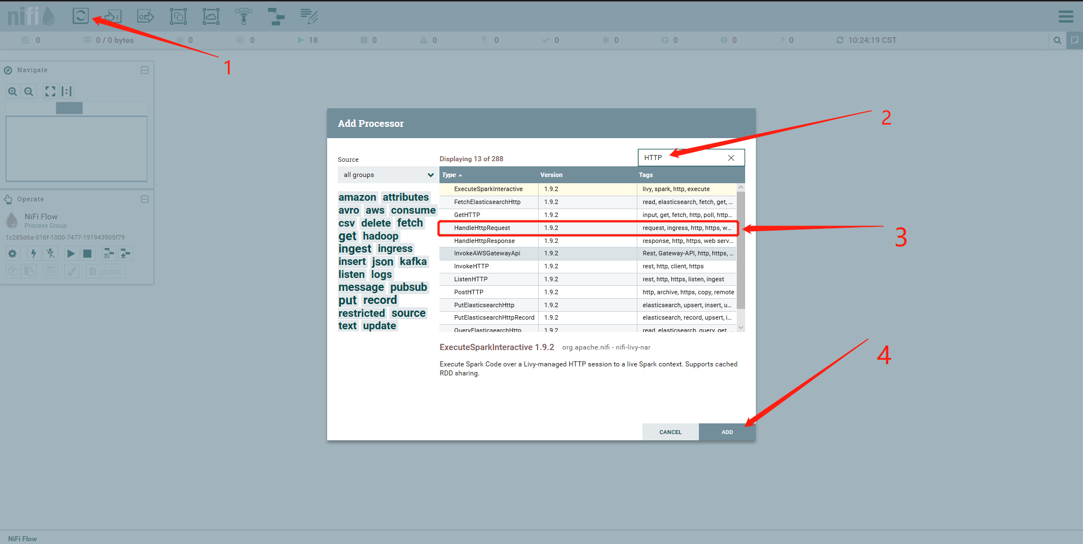Select the GetHTTP processor row
Screen dimensions: 1083x544
pyautogui.click(x=588, y=215)
